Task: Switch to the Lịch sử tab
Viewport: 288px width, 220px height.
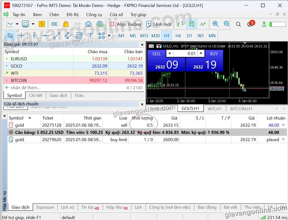Action: coord(68,207)
